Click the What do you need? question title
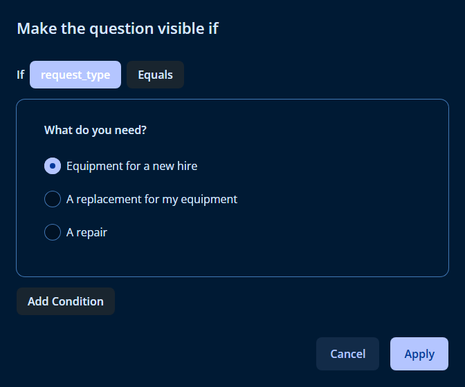 (x=95, y=131)
